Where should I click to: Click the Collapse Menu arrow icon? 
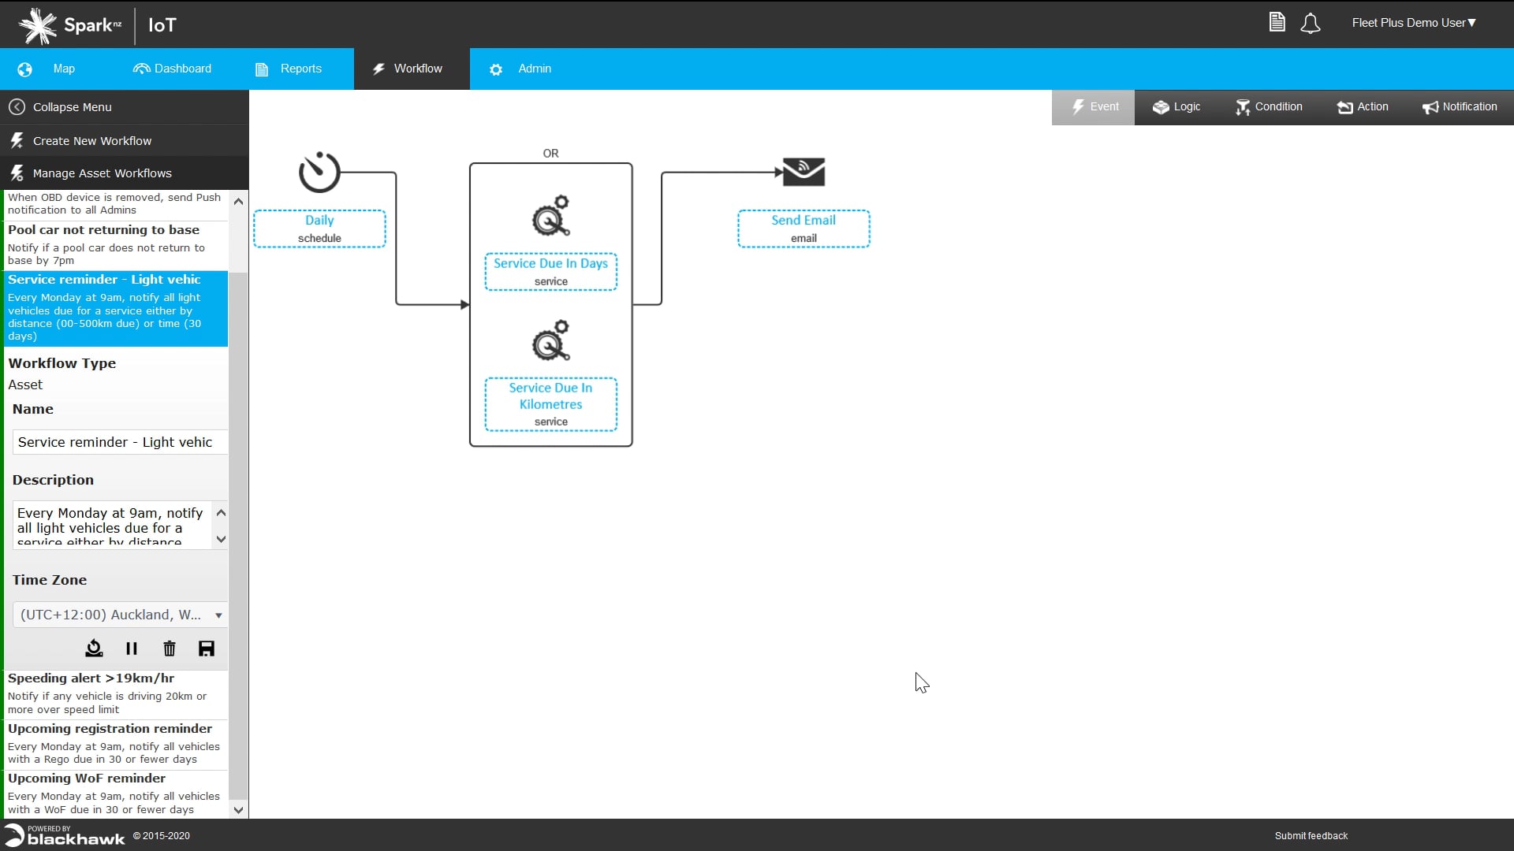click(17, 107)
